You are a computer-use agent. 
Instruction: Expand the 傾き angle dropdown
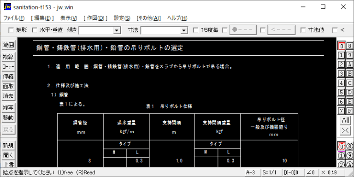[x=117, y=30]
